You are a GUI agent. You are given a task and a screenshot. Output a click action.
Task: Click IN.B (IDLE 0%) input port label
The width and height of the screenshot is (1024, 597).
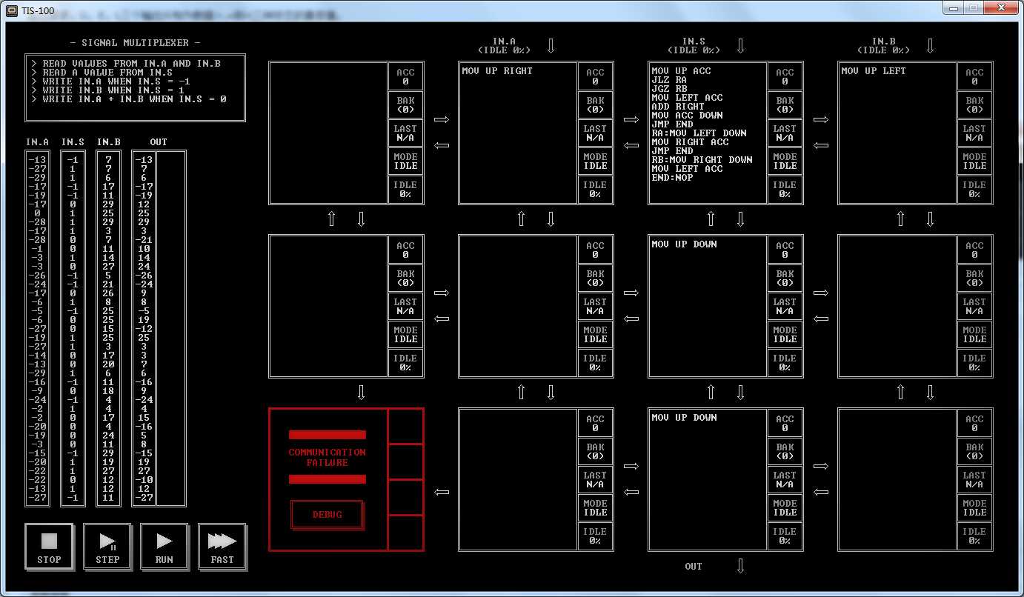883,46
